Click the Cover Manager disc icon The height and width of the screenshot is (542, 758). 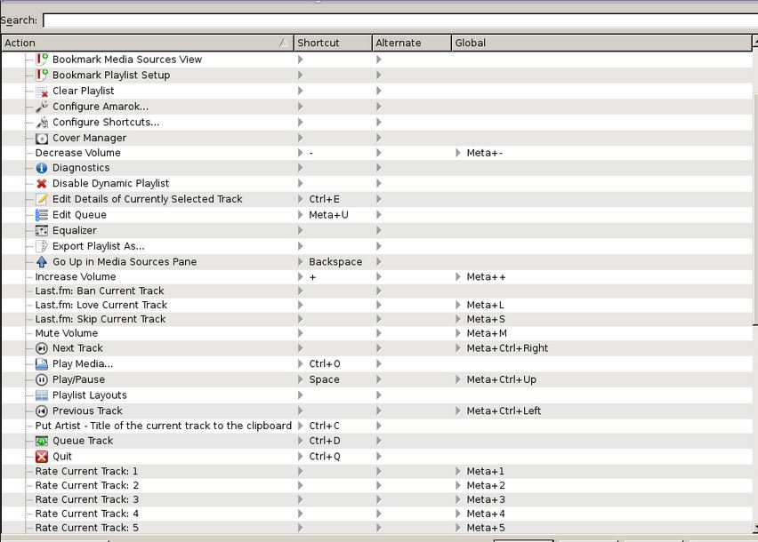tap(42, 138)
